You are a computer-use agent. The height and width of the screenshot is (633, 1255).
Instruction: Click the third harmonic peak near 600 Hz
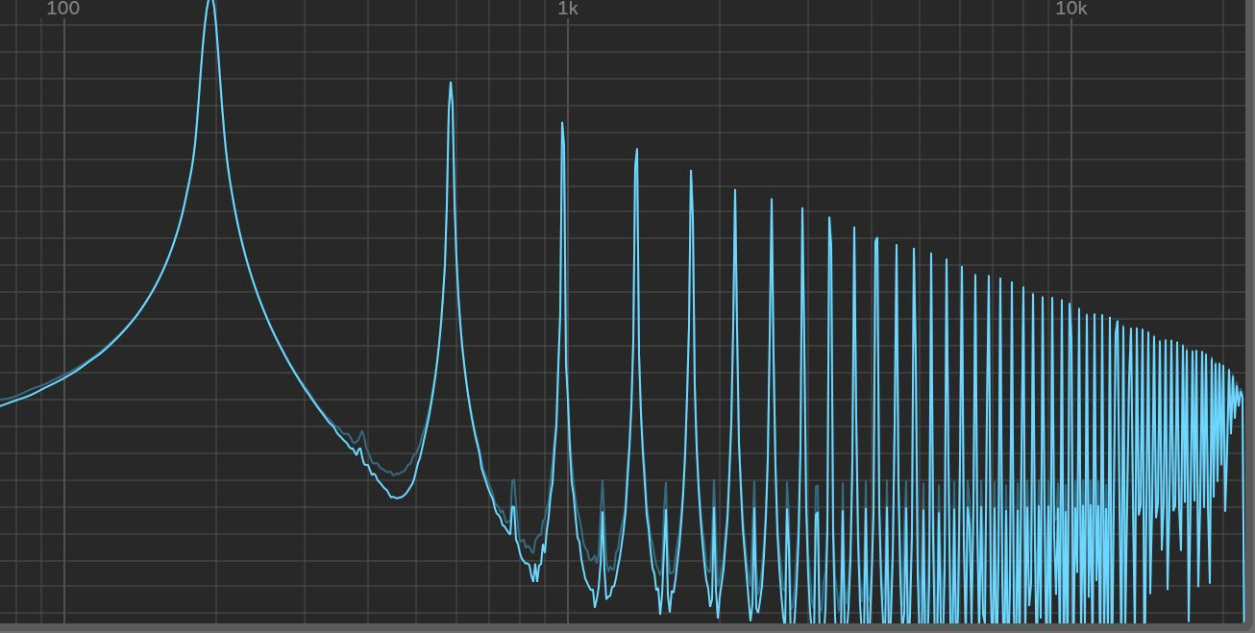point(562,125)
